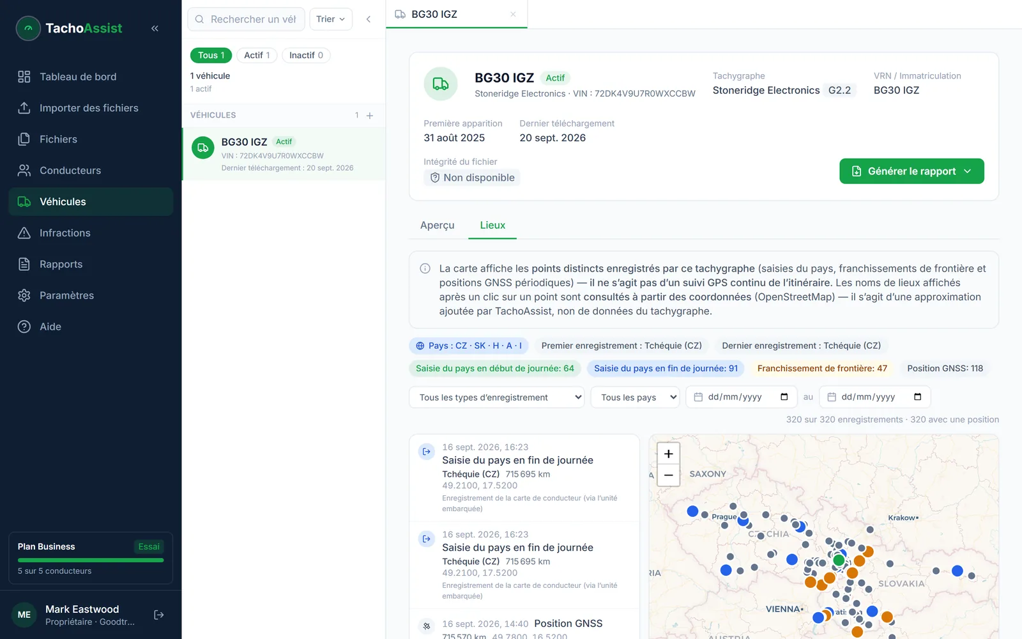Image resolution: width=1022 pixels, height=639 pixels.
Task: Zoom in on the map
Action: [x=669, y=454]
